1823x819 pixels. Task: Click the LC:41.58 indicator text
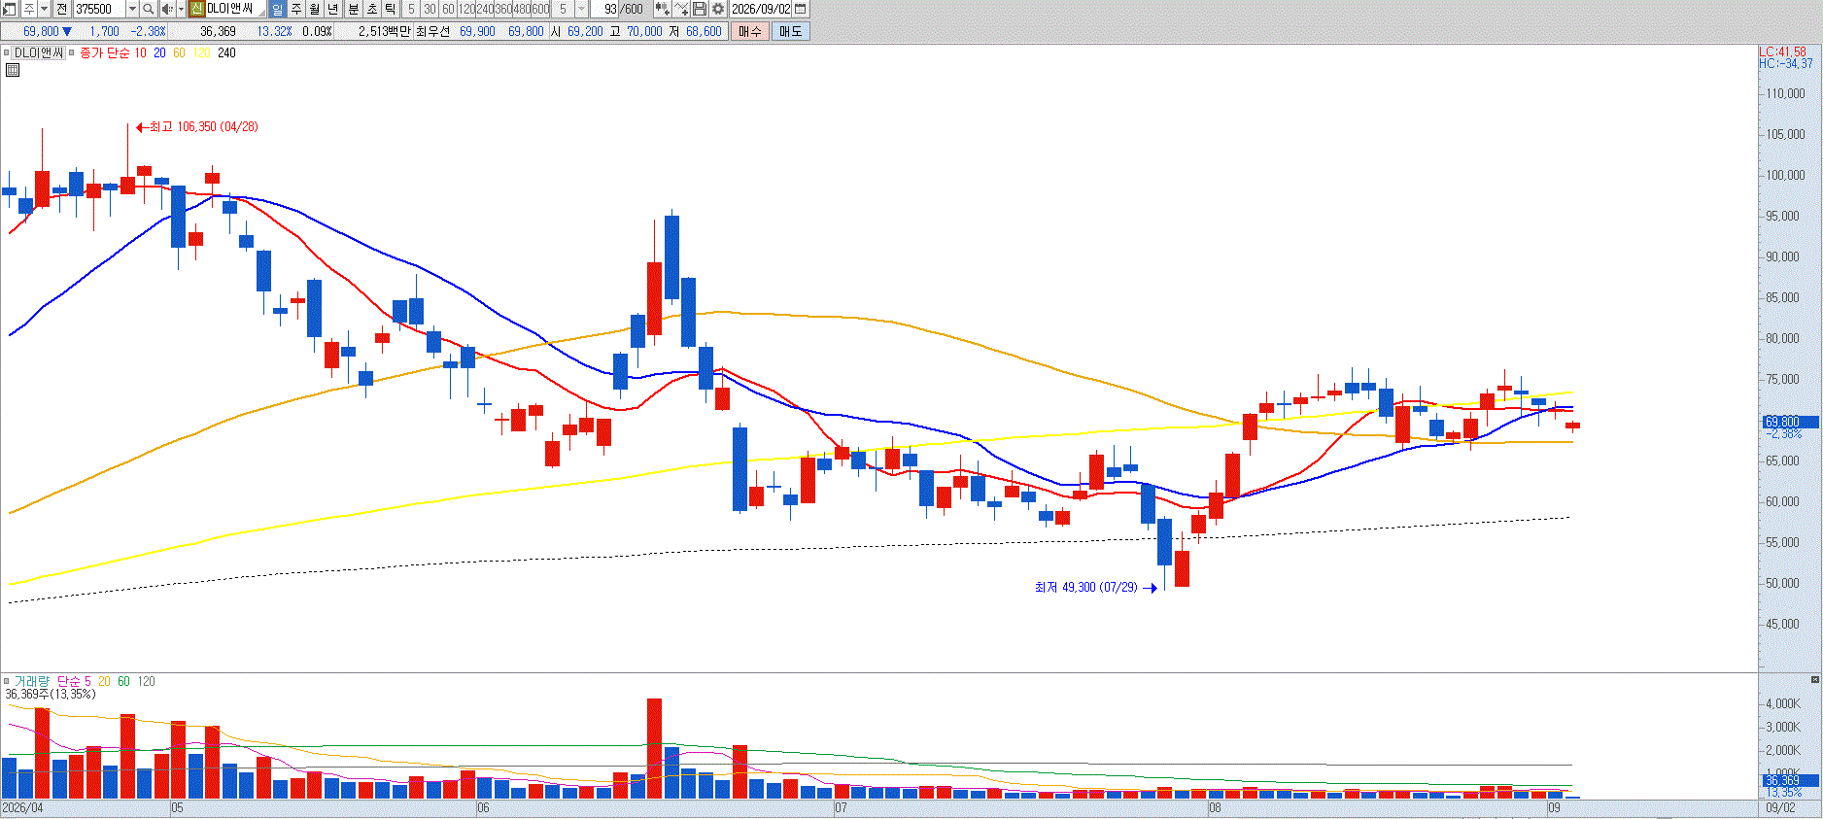pos(1783,51)
